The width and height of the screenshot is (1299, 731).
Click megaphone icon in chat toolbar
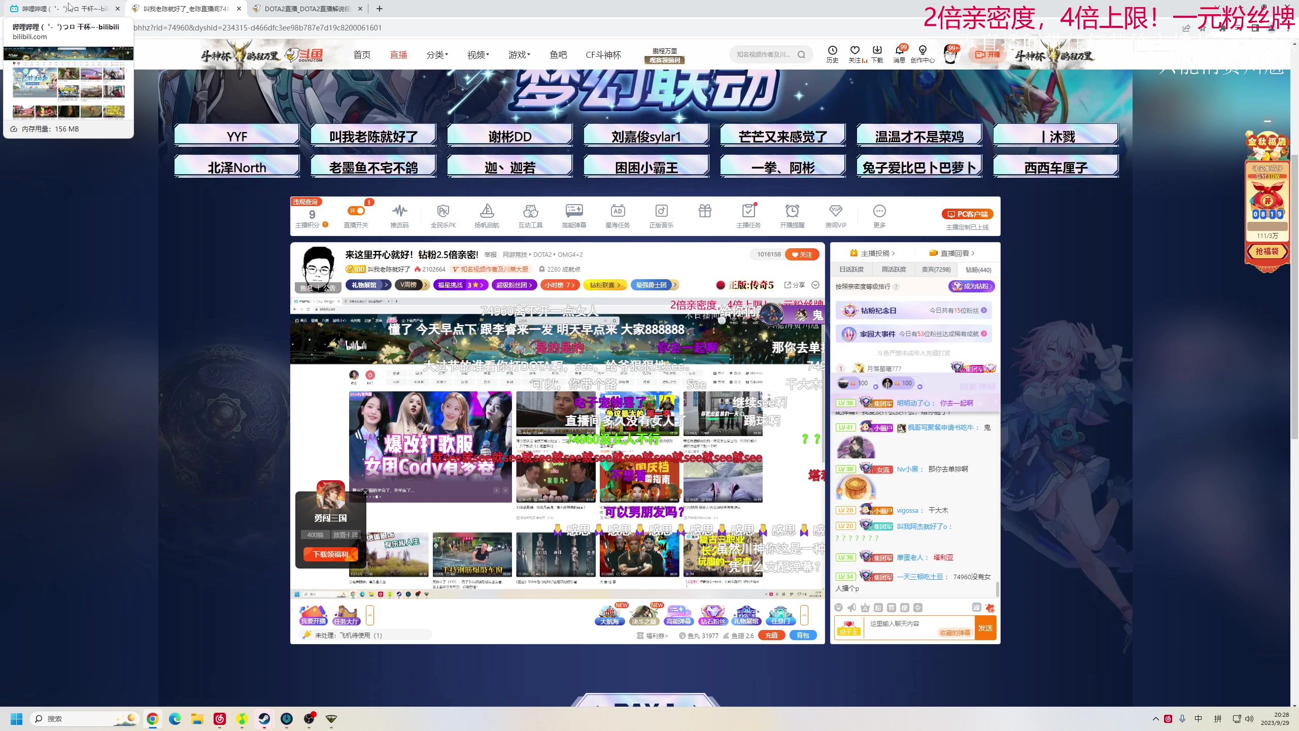click(x=852, y=608)
